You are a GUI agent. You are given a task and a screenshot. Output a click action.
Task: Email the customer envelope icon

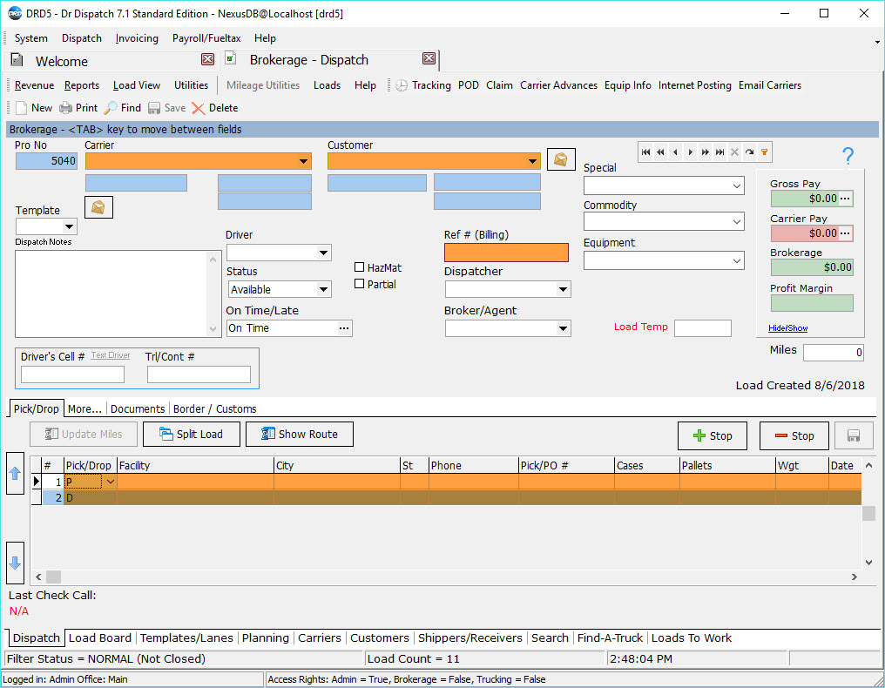pyautogui.click(x=561, y=159)
